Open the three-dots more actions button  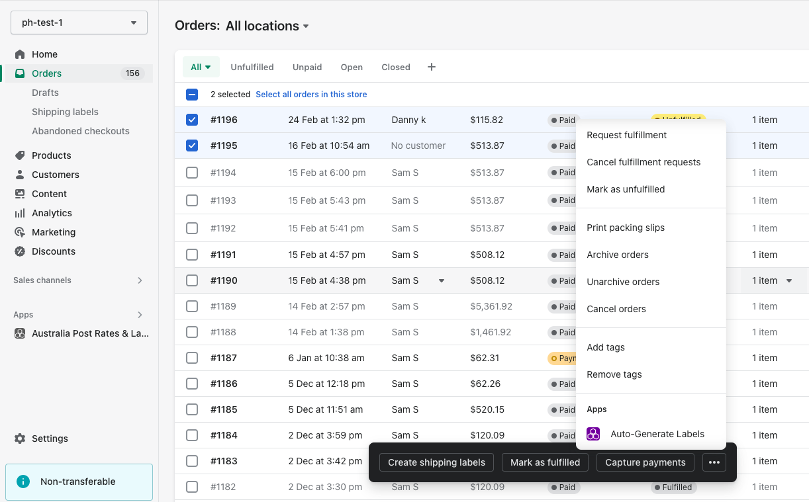coord(714,462)
